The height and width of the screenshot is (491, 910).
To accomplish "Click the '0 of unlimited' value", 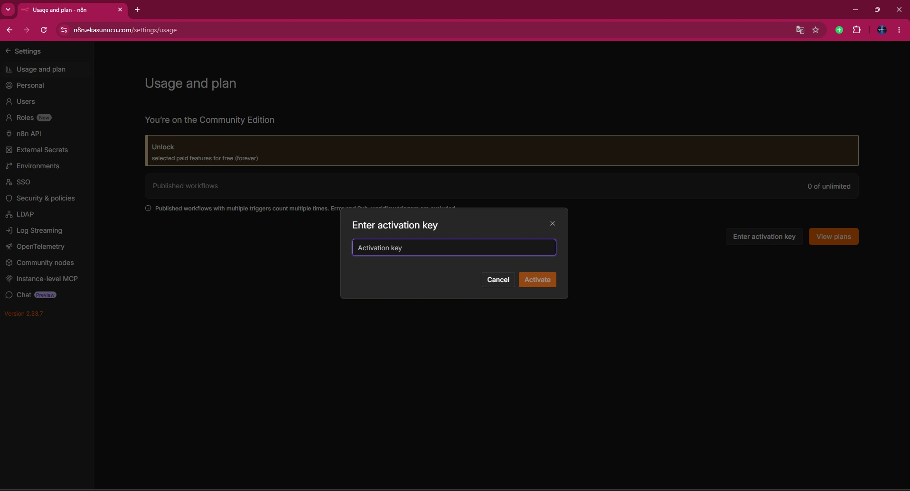I will [829, 186].
